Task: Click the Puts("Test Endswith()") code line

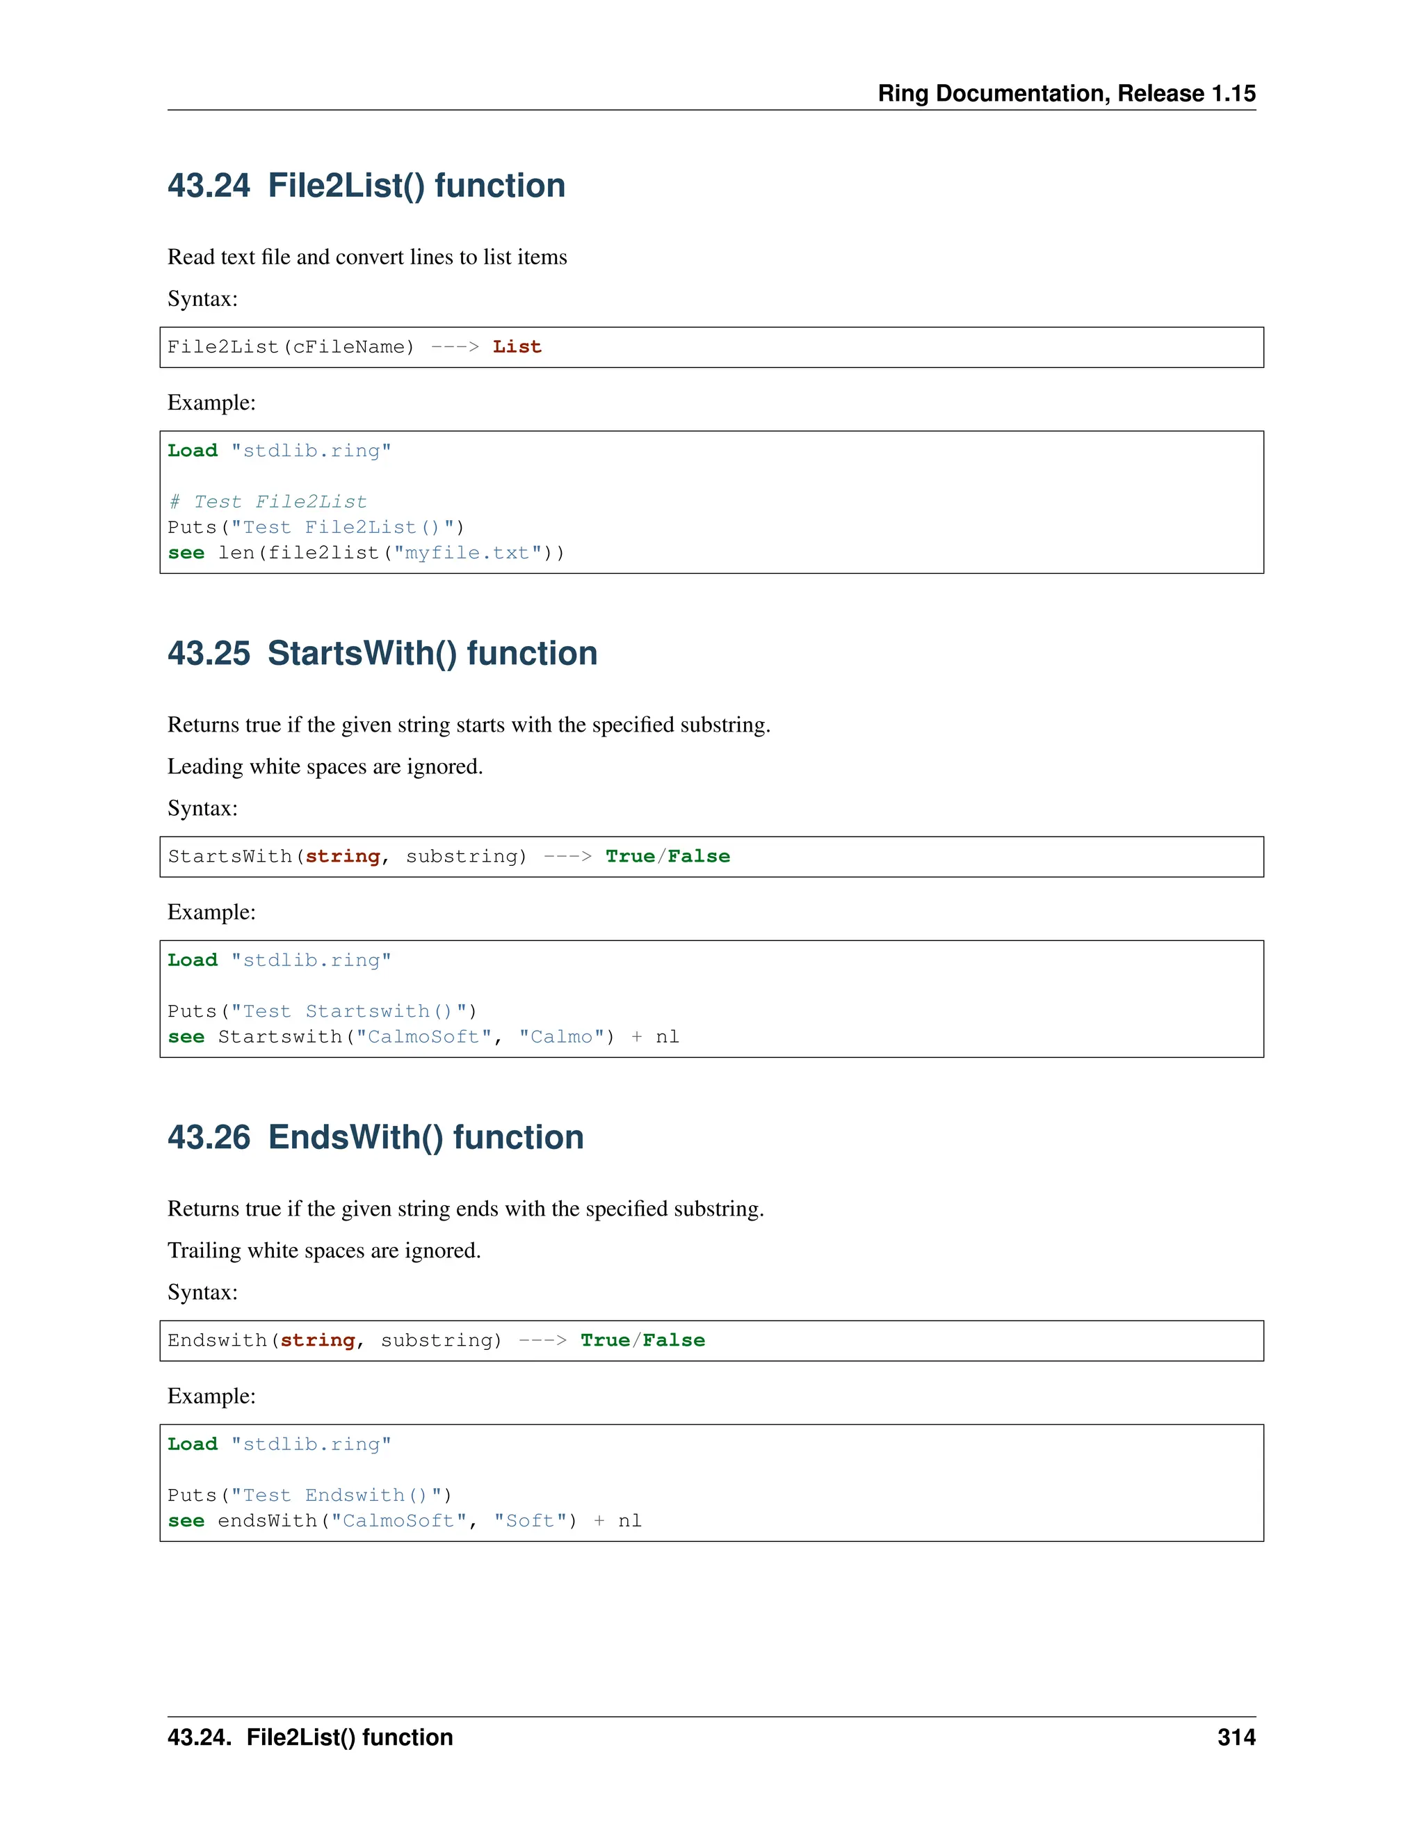Action: [x=309, y=1495]
